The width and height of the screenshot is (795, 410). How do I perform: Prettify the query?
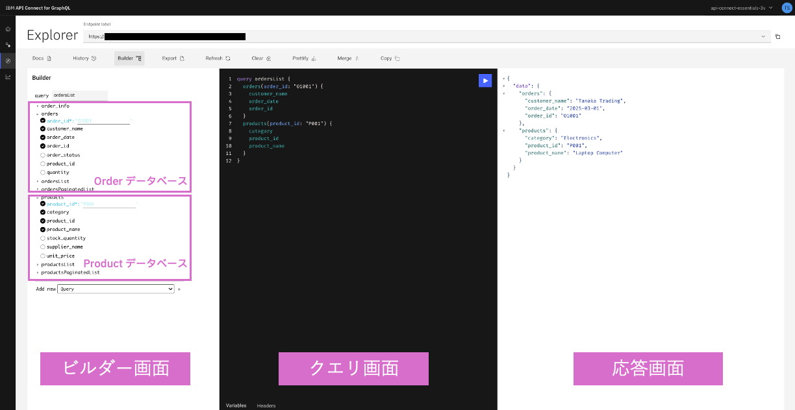(x=304, y=58)
